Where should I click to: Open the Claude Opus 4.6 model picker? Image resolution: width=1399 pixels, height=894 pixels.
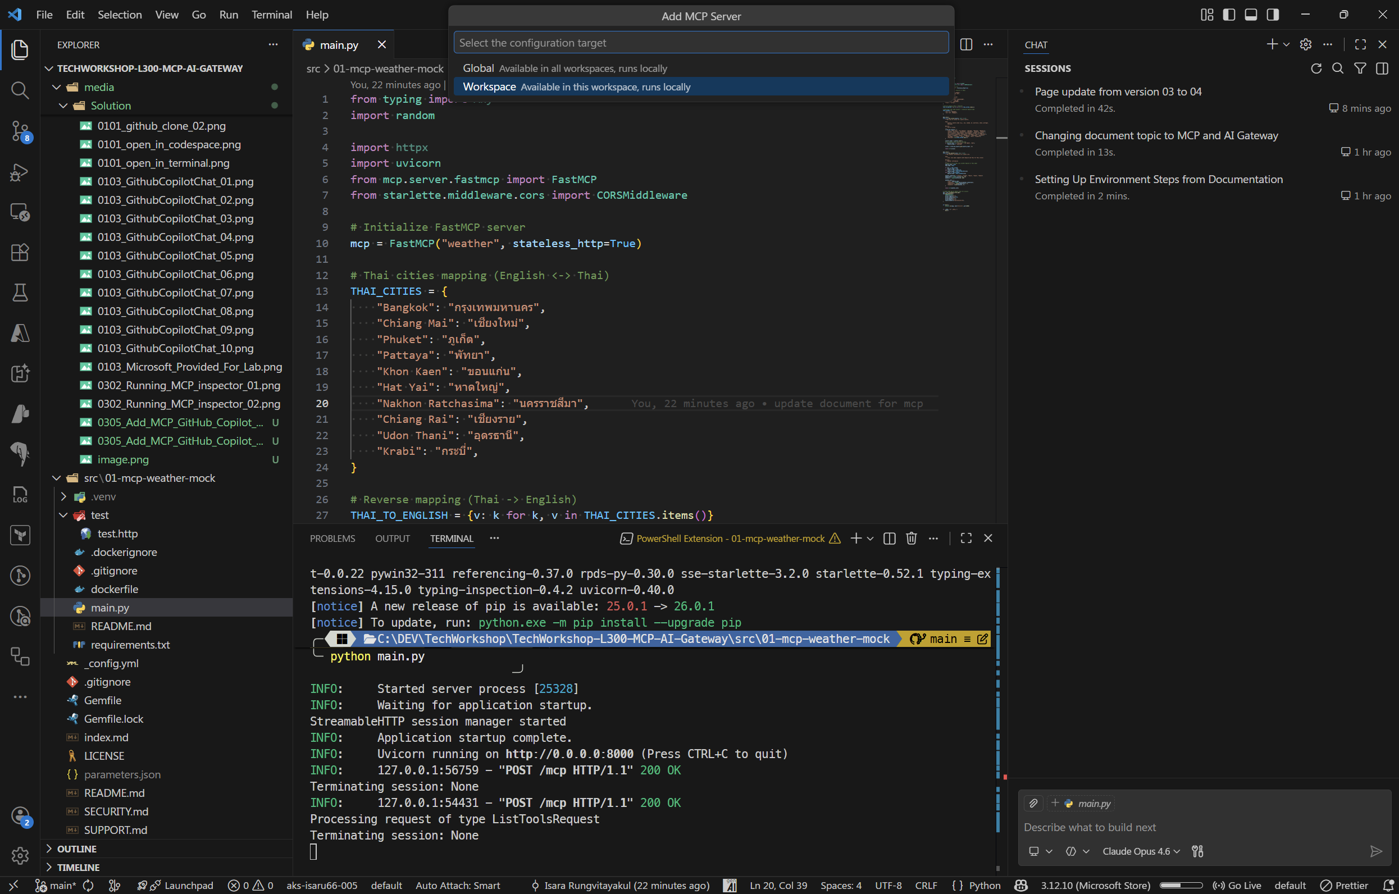point(1141,851)
